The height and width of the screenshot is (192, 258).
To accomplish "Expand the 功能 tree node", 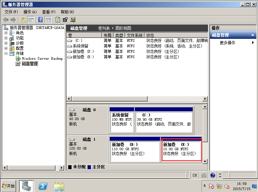I will [x=6, y=38].
